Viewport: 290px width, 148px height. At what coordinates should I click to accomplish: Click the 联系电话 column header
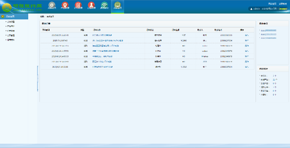[218, 30]
